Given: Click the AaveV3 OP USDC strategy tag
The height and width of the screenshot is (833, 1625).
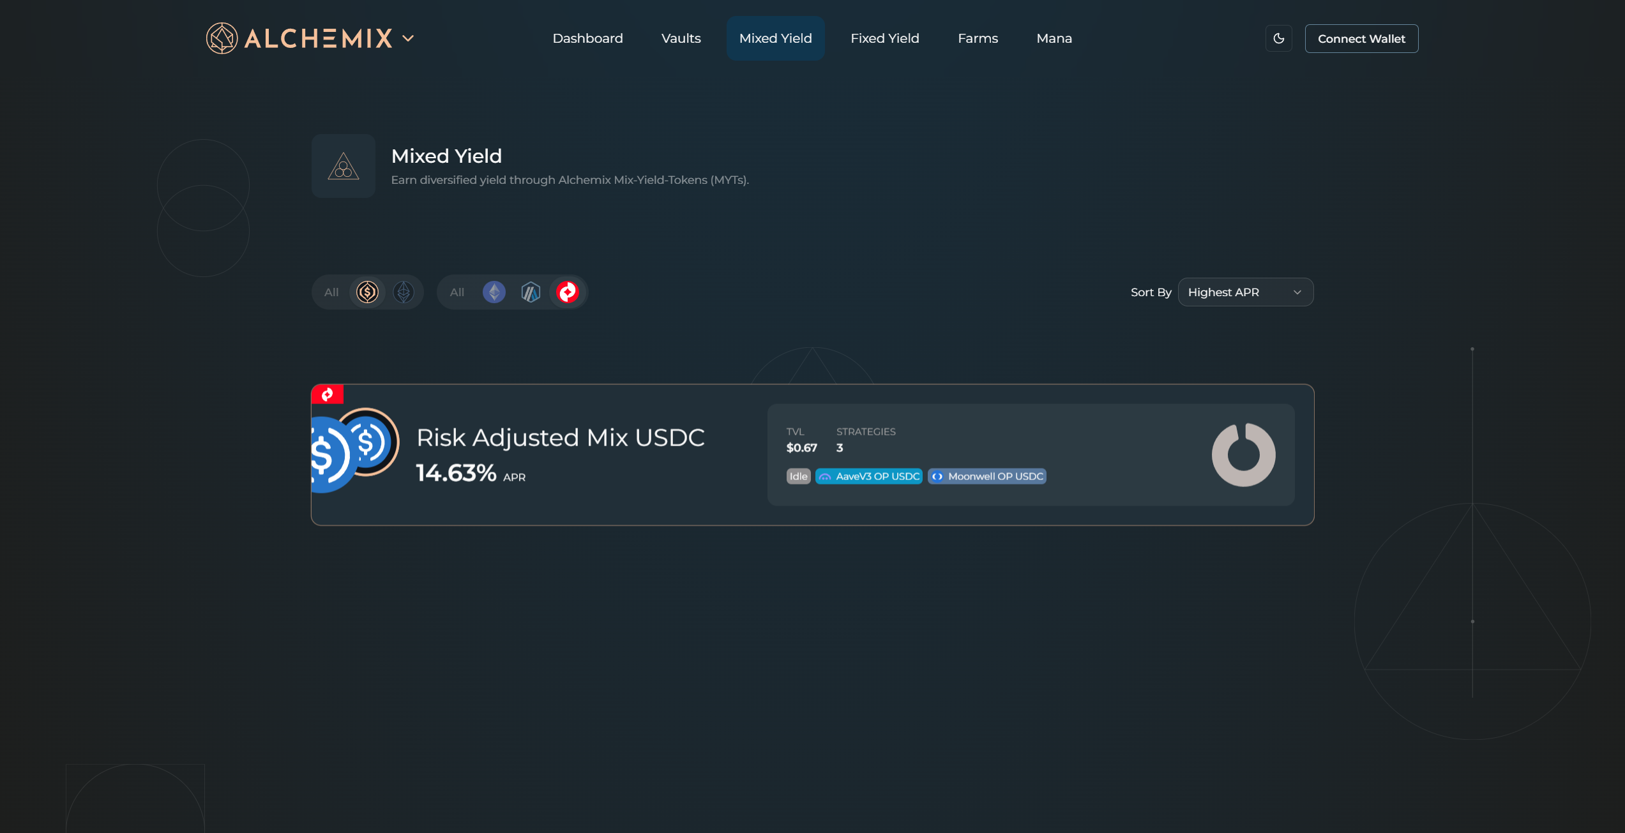Looking at the screenshot, I should [x=868, y=476].
